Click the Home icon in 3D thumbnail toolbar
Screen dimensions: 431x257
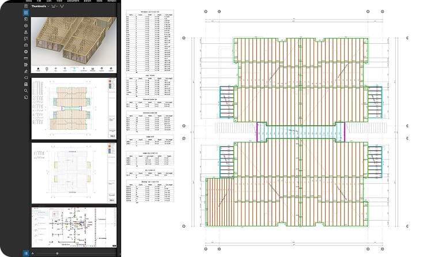click(x=39, y=69)
